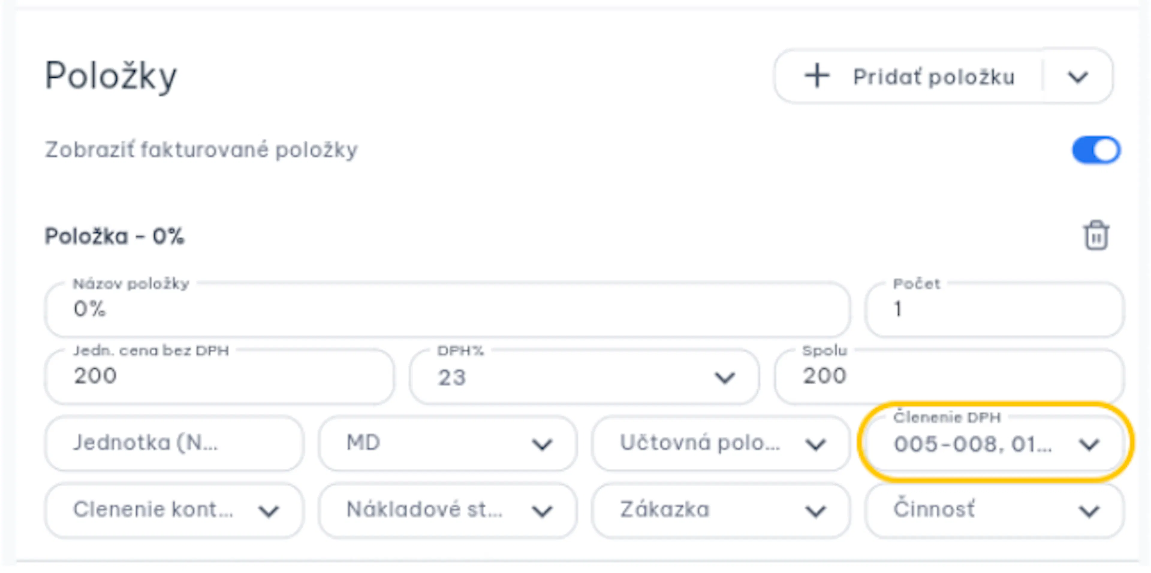The height and width of the screenshot is (573, 1151).
Task: Click the Položka - 0% heading
Action: (115, 236)
